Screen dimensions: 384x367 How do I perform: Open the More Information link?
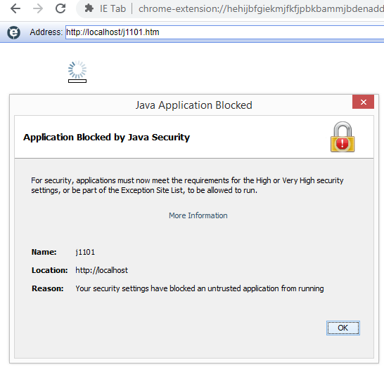click(198, 215)
